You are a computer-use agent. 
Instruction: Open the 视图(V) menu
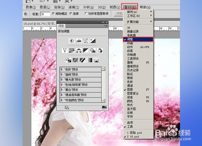(x=115, y=7)
